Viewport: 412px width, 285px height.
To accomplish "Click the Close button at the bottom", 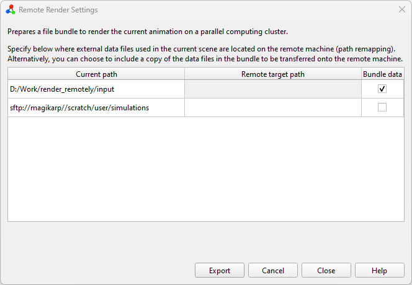I will coord(326,270).
